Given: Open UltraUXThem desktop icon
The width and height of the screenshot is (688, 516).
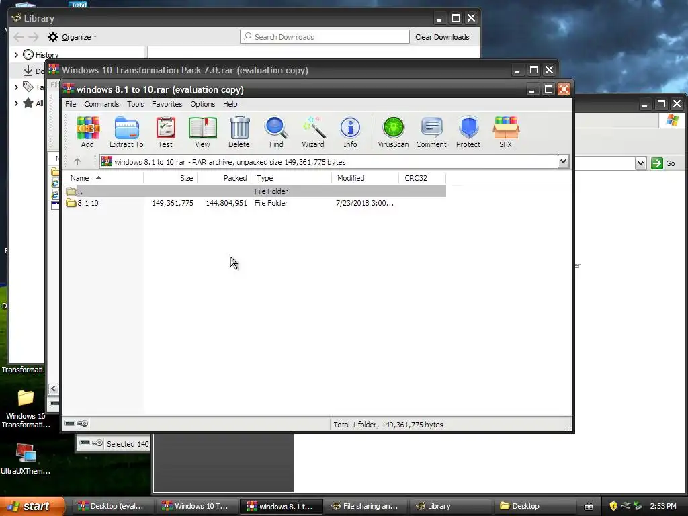Looking at the screenshot, I should 26,458.
